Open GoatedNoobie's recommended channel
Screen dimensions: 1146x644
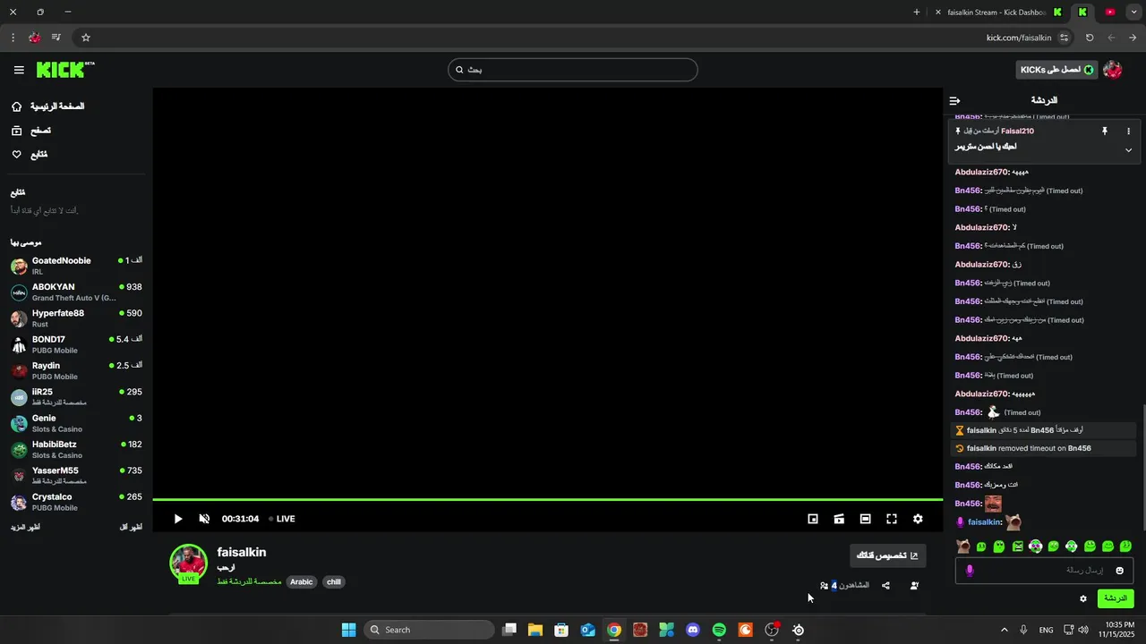coord(76,266)
